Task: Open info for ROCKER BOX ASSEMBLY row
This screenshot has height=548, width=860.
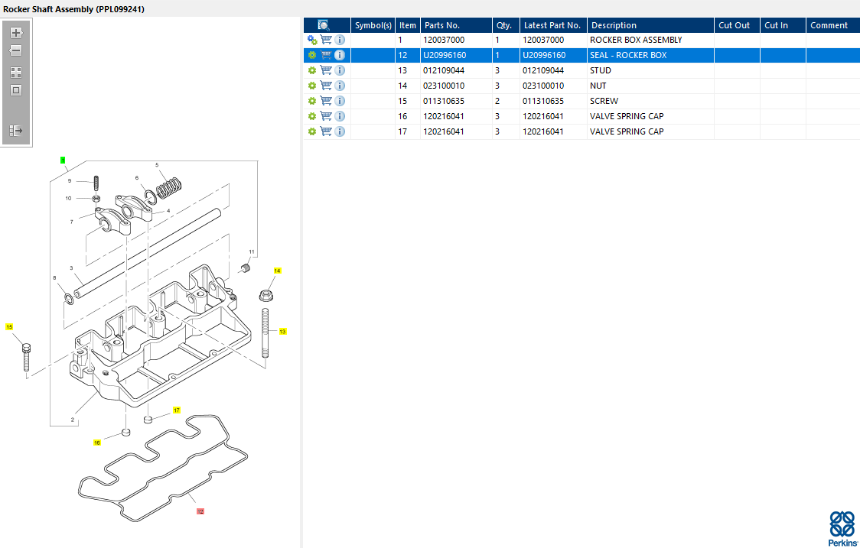Action: 340,40
